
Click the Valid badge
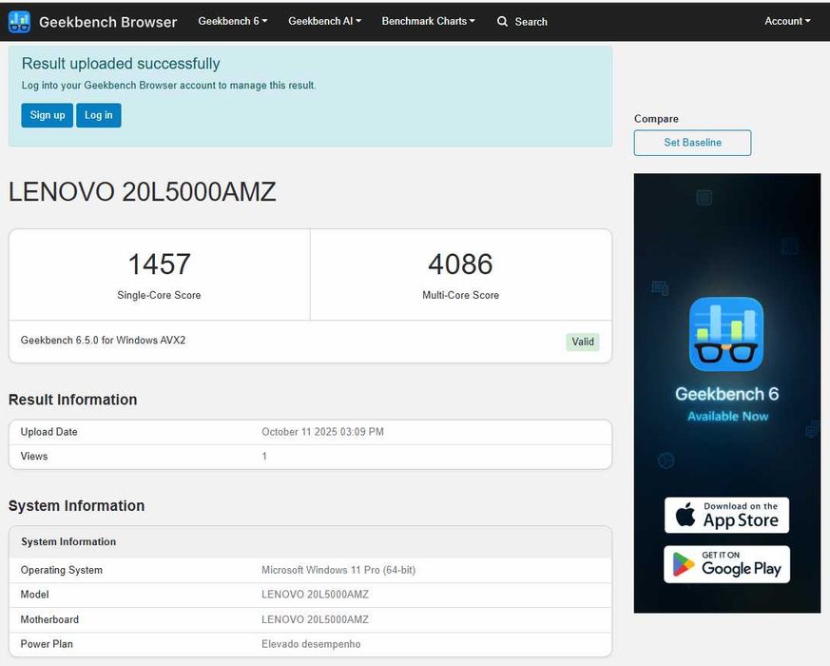pyautogui.click(x=583, y=342)
